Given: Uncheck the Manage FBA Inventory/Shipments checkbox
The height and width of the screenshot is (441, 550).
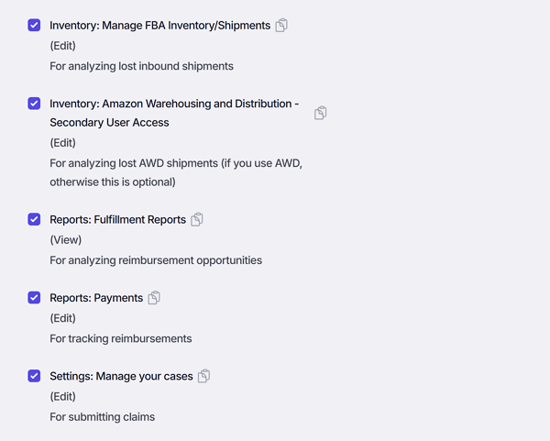Looking at the screenshot, I should pos(34,26).
